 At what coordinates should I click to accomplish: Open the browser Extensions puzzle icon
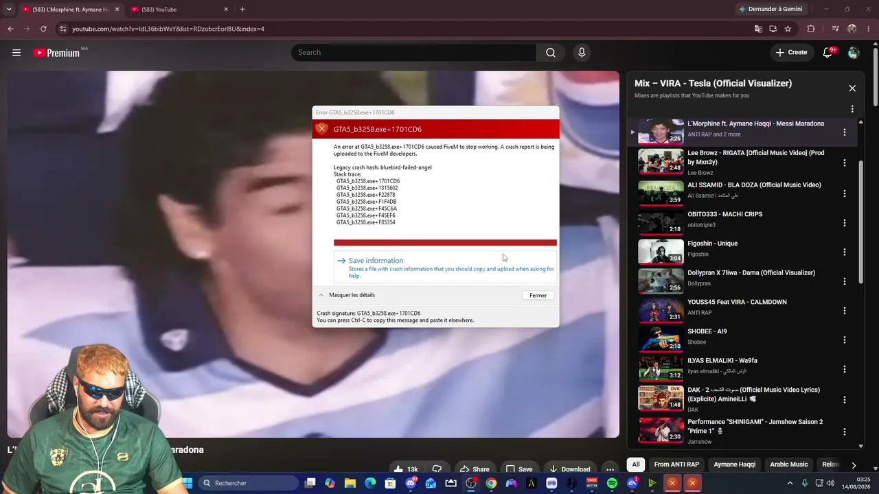point(811,29)
